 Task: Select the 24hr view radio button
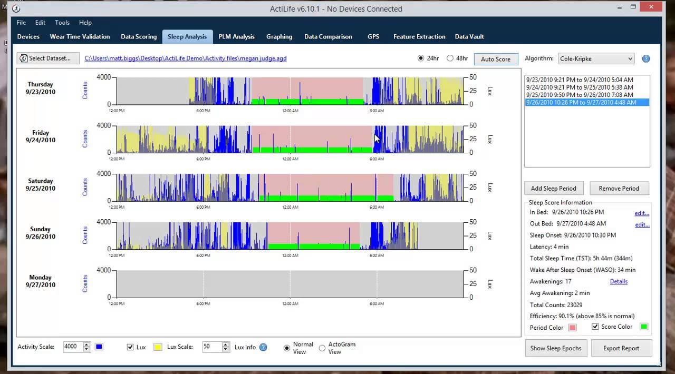click(x=421, y=58)
